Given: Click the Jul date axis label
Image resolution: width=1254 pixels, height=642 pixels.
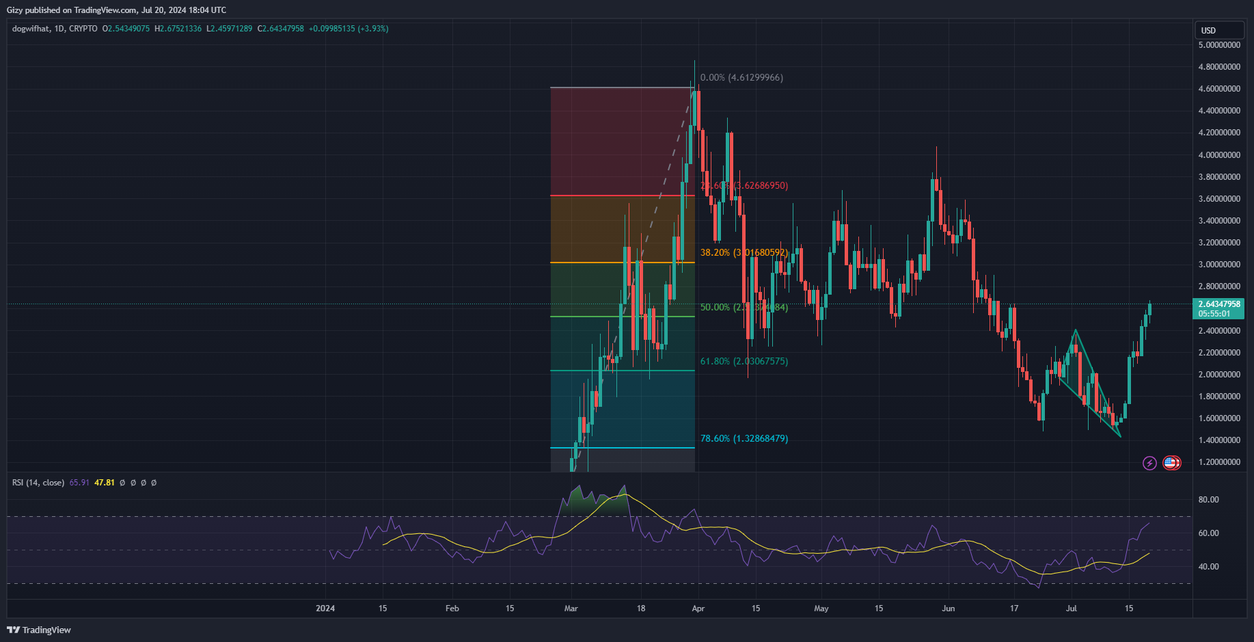Looking at the screenshot, I should (1072, 608).
